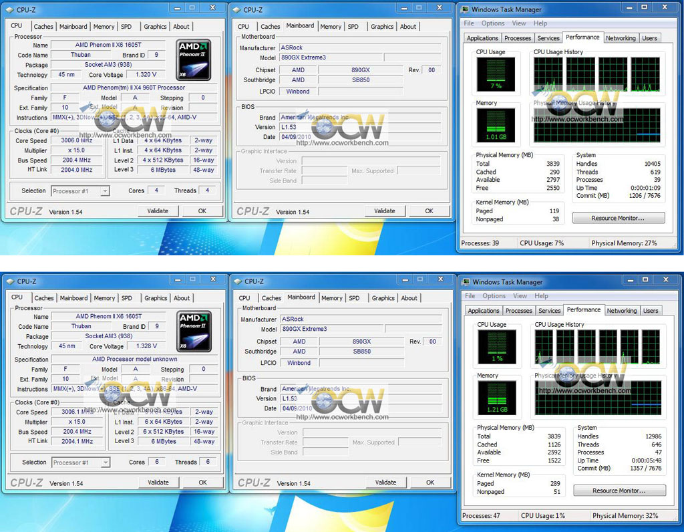The width and height of the screenshot is (684, 532).
Task: Click the CPU-Z title icon in the 6-core window
Action: pos(10,281)
